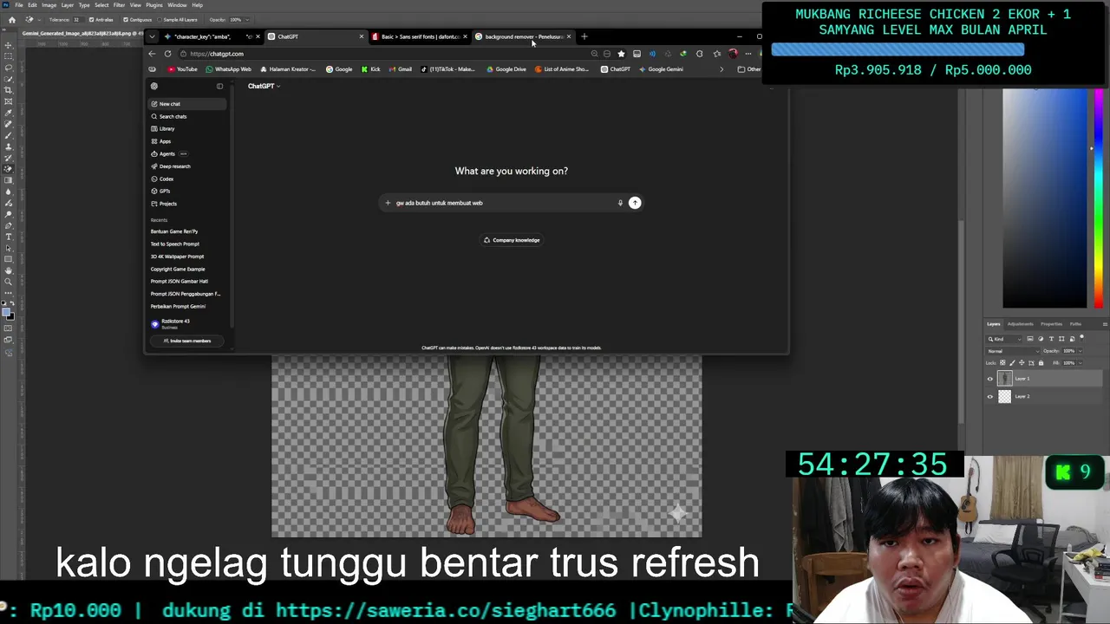Viewport: 1110px width, 624px height.
Task: Click the Company knowledge button
Action: (512, 240)
